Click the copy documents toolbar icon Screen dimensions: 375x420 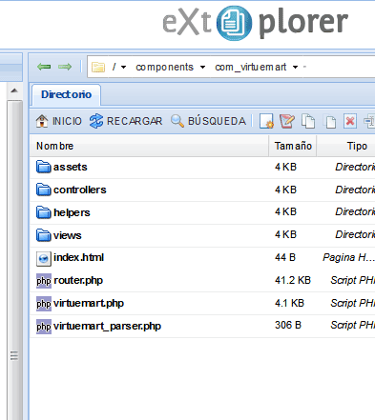click(308, 121)
